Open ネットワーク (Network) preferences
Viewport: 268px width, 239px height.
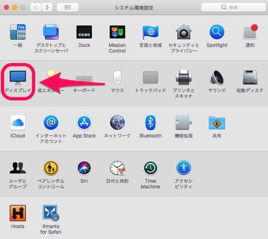[117, 122]
